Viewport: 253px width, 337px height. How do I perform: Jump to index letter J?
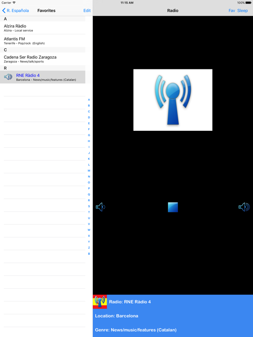point(89,153)
